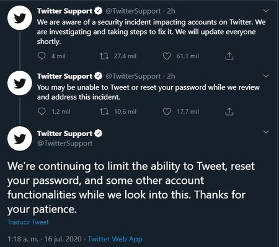Screen dimensions: 279x247
Task: Share the first Twitter Support tweet
Action: (x=229, y=56)
